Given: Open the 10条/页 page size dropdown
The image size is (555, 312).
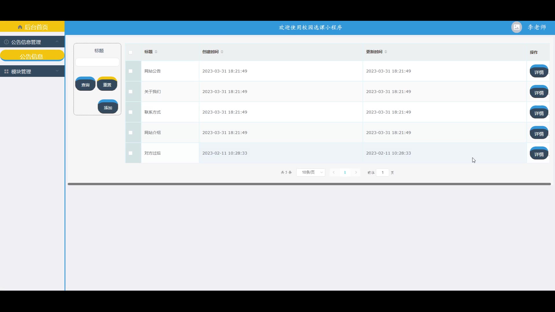Looking at the screenshot, I should click(311, 172).
